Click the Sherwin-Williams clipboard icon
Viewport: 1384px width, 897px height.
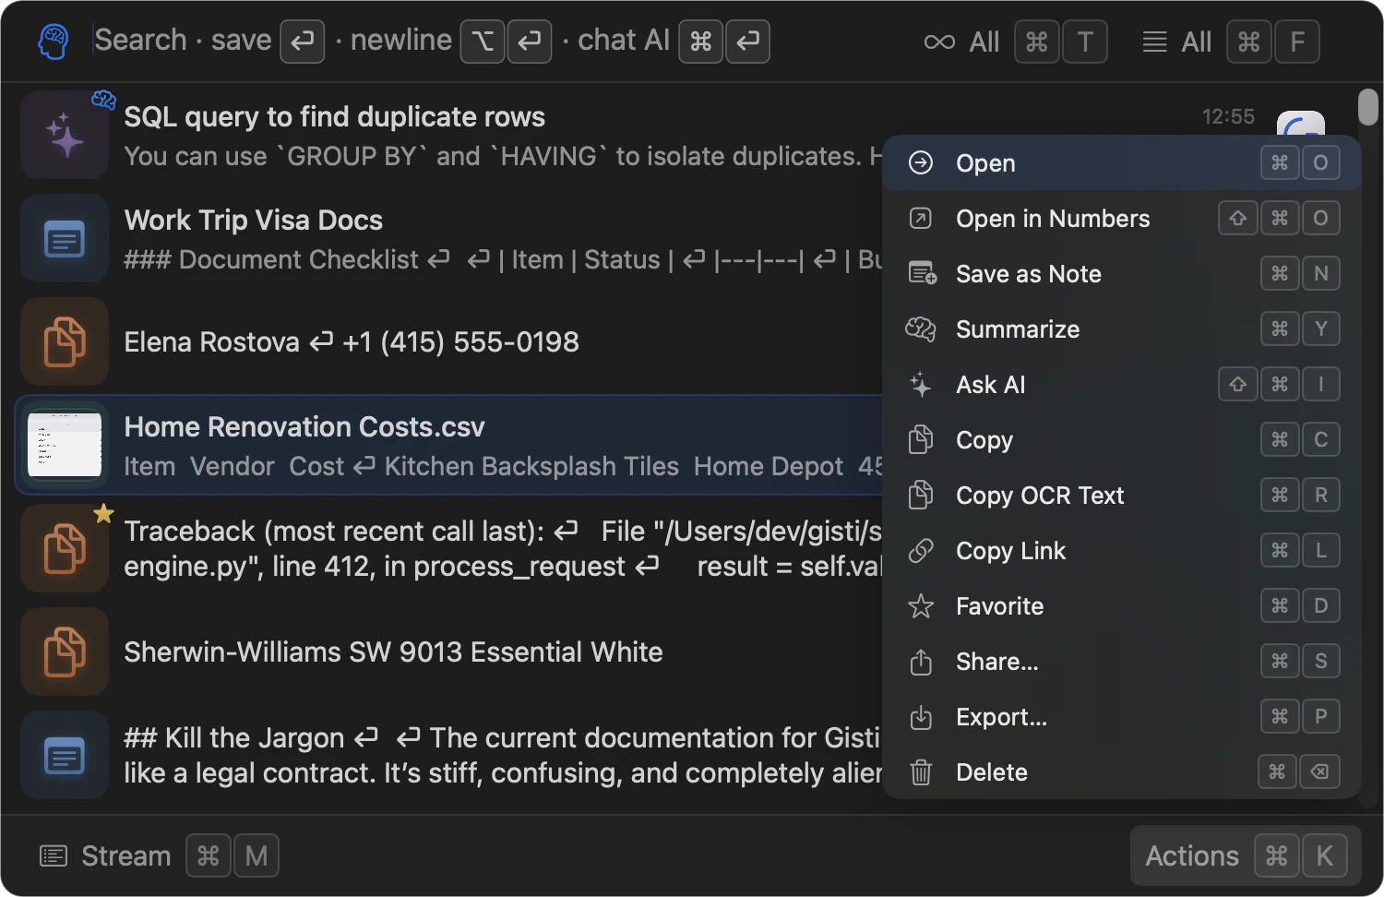click(65, 652)
